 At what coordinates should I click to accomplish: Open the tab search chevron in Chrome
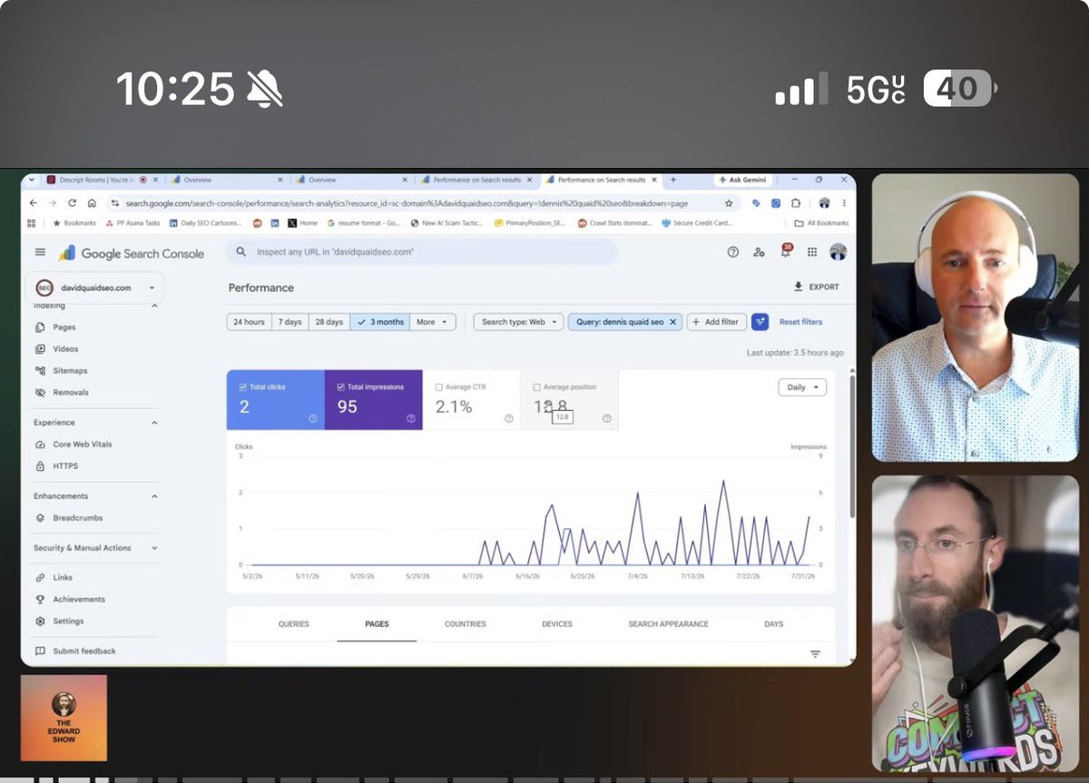pyautogui.click(x=33, y=180)
